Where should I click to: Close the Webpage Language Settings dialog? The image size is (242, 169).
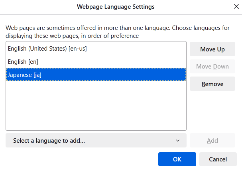[236, 7]
